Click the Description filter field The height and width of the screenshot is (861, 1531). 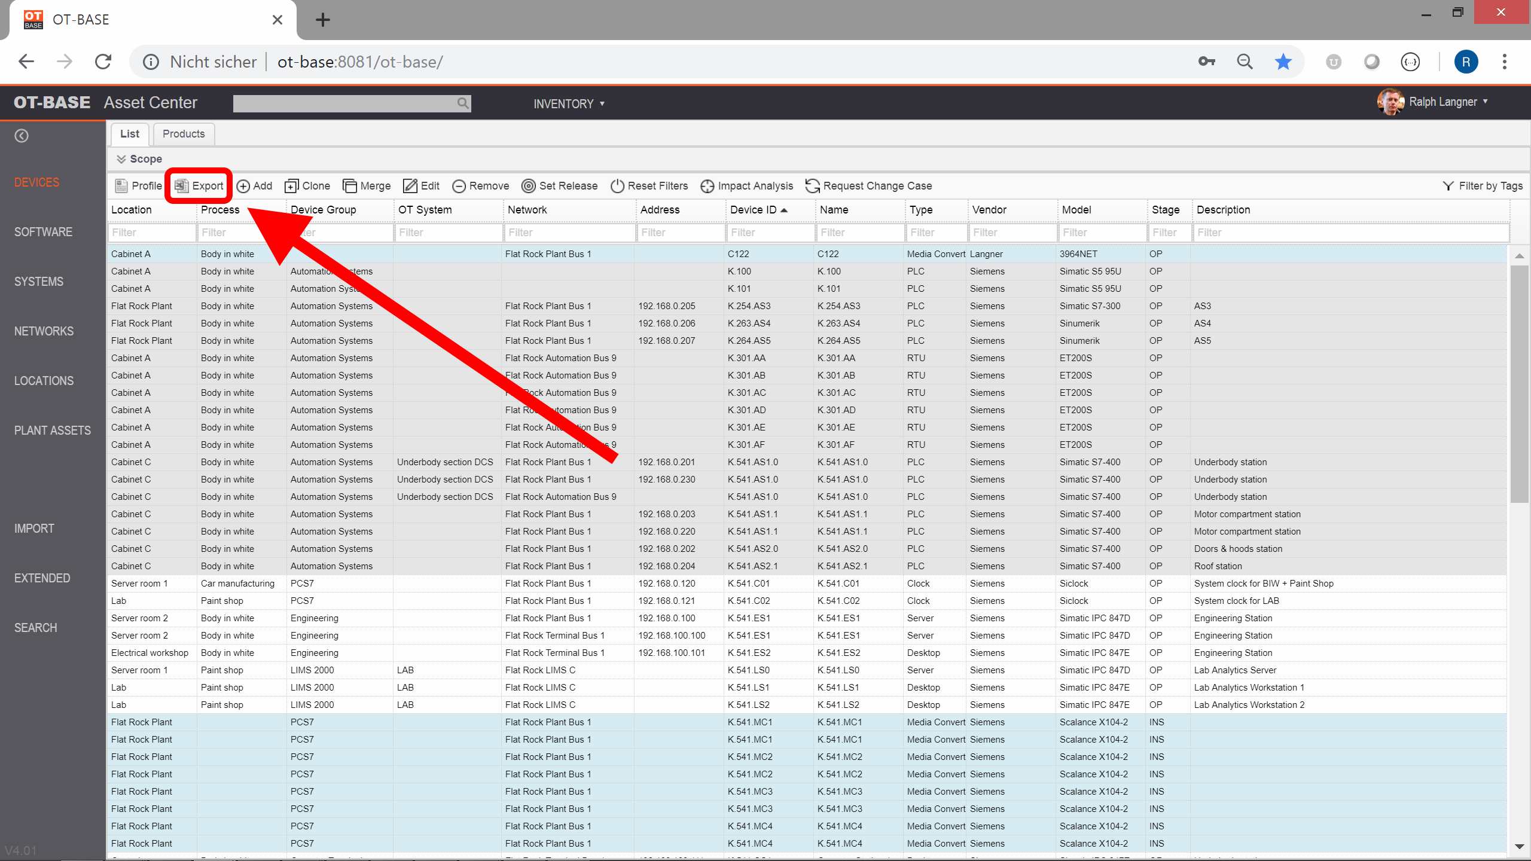tap(1351, 233)
